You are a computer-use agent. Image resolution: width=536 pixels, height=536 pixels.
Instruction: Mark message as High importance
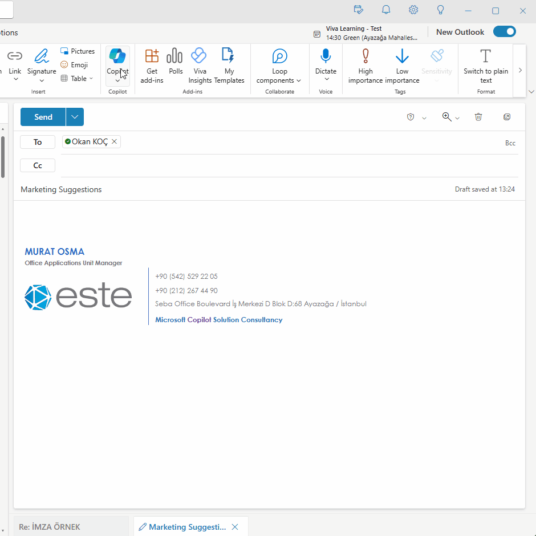point(365,66)
